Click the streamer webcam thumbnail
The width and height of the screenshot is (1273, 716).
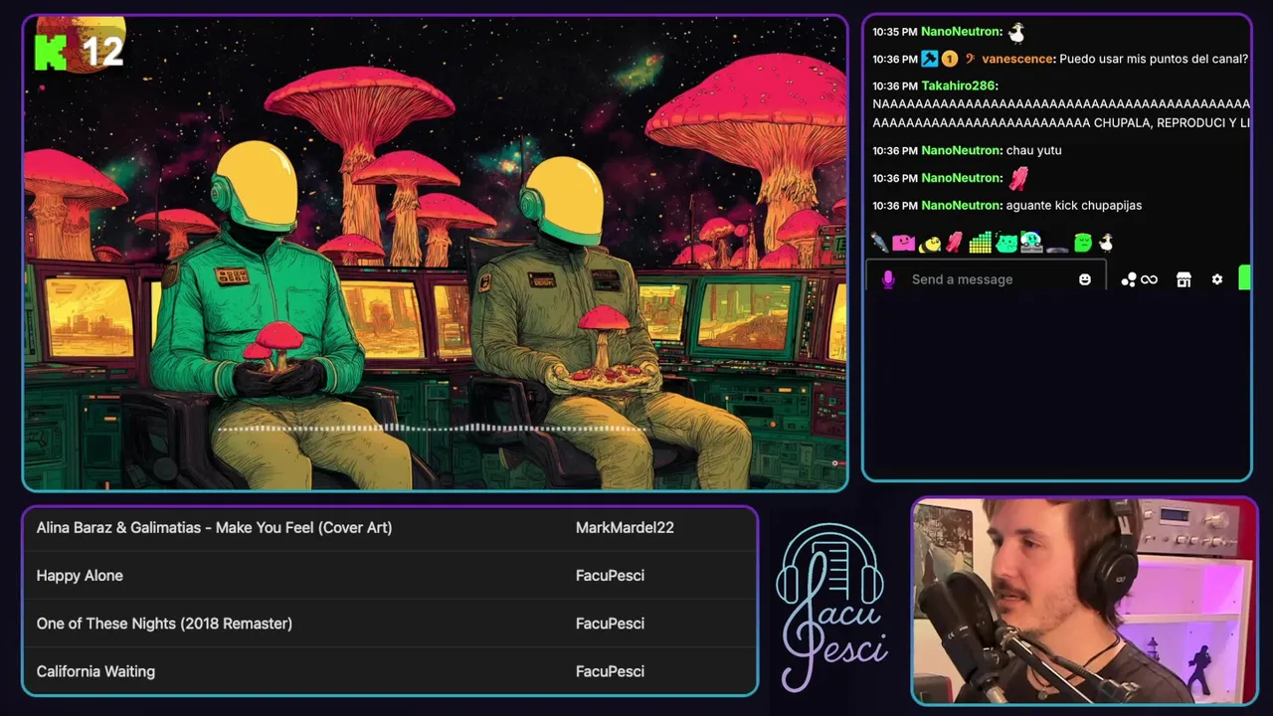[1084, 601]
